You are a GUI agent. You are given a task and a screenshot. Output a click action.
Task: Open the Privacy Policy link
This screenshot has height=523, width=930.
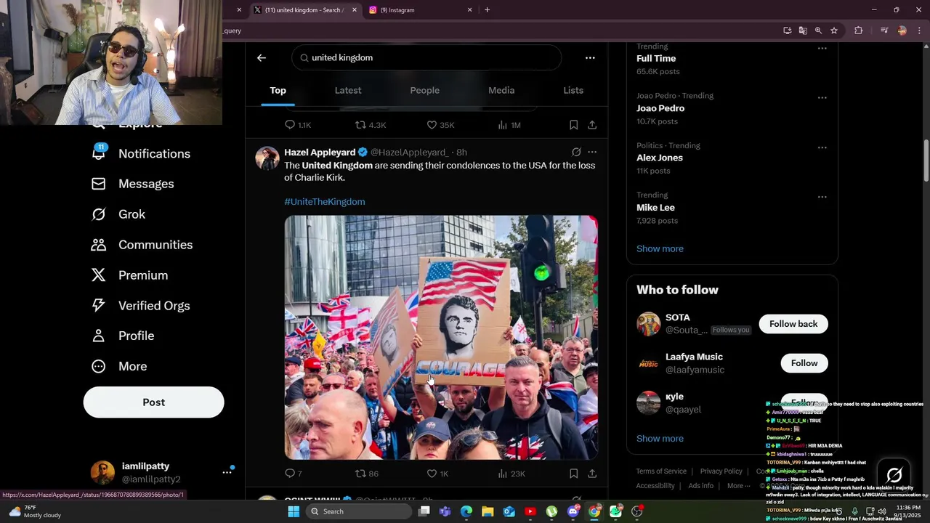click(721, 471)
